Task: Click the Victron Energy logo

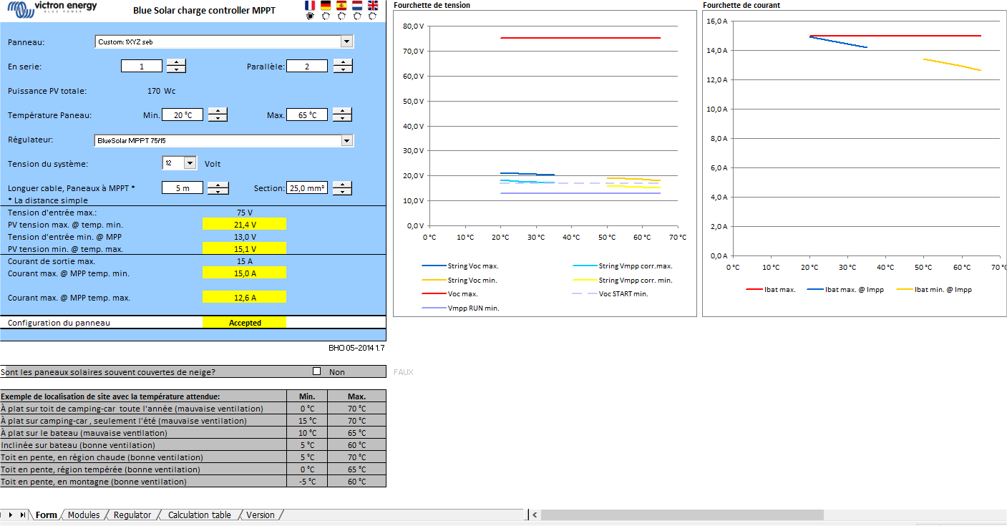Action: pyautogui.click(x=52, y=9)
